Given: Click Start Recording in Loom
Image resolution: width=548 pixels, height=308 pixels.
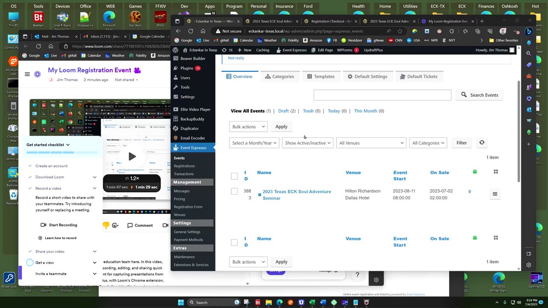Looking at the screenshot, I should [59, 225].
